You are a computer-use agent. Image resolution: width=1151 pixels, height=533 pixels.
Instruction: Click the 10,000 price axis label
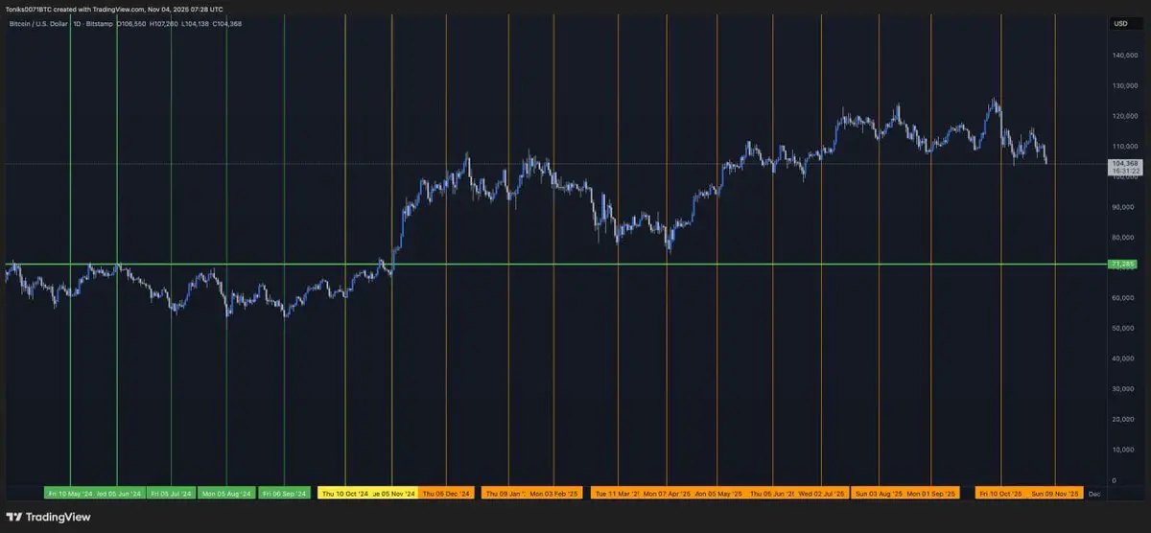(x=1124, y=450)
